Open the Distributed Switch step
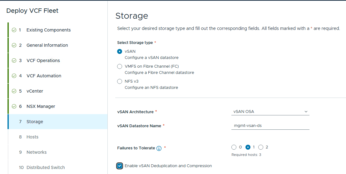This screenshot has height=174, width=346. tap(46, 168)
